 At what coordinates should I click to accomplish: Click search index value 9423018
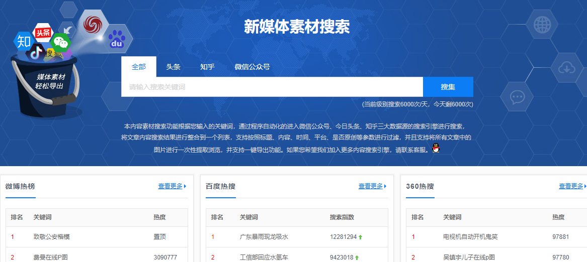click(342, 257)
